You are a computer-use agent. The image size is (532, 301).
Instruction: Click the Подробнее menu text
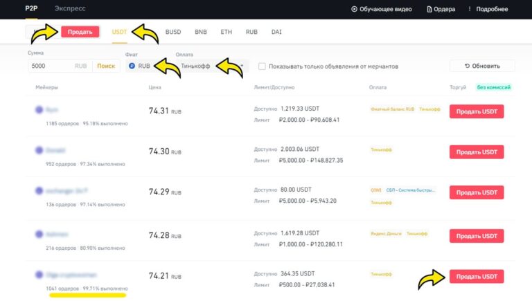pos(492,9)
